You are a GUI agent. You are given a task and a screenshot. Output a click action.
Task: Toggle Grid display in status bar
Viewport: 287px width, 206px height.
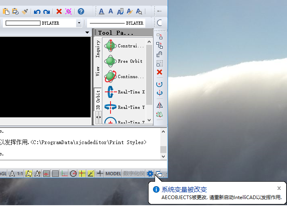tap(55, 174)
